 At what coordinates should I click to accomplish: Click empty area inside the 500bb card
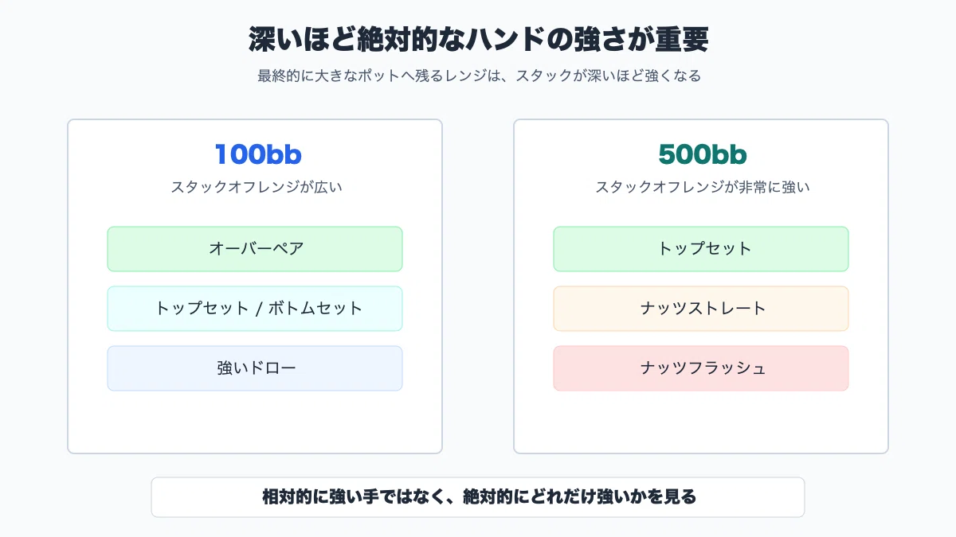pyautogui.click(x=701, y=422)
